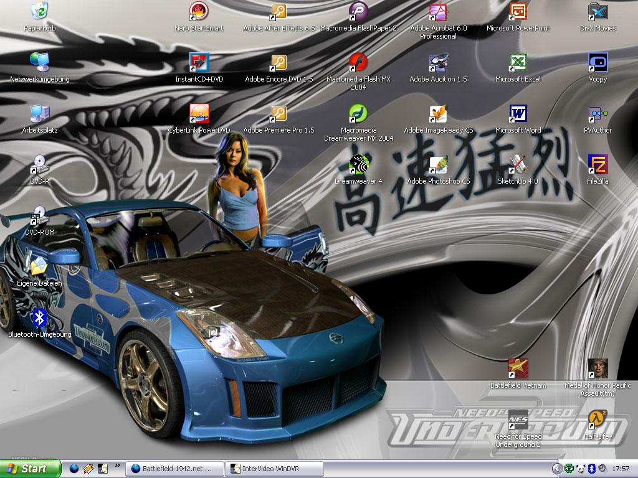The image size is (638, 478).
Task: Expand hidden system tray icons arrow
Action: coord(556,469)
